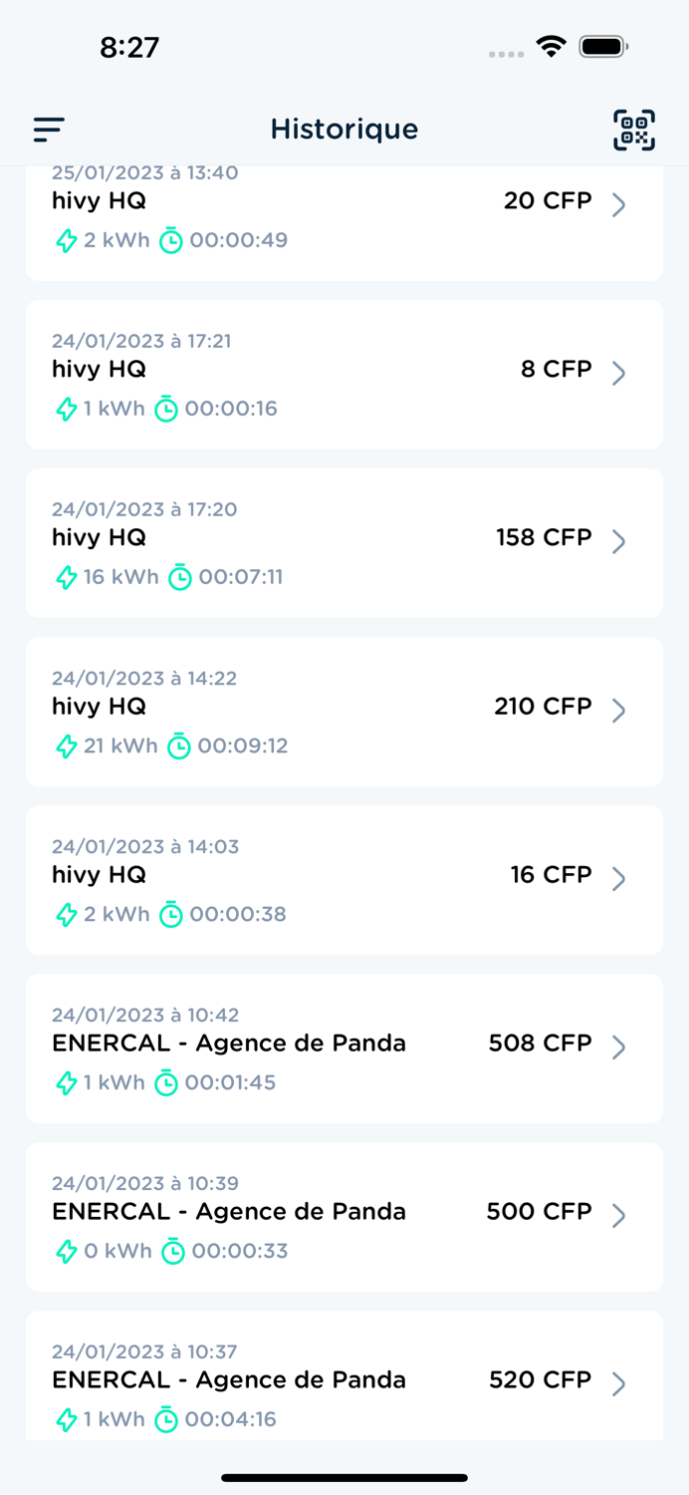Tap the chevron on the 8 CFP entry
The image size is (689, 1495).
click(x=619, y=374)
